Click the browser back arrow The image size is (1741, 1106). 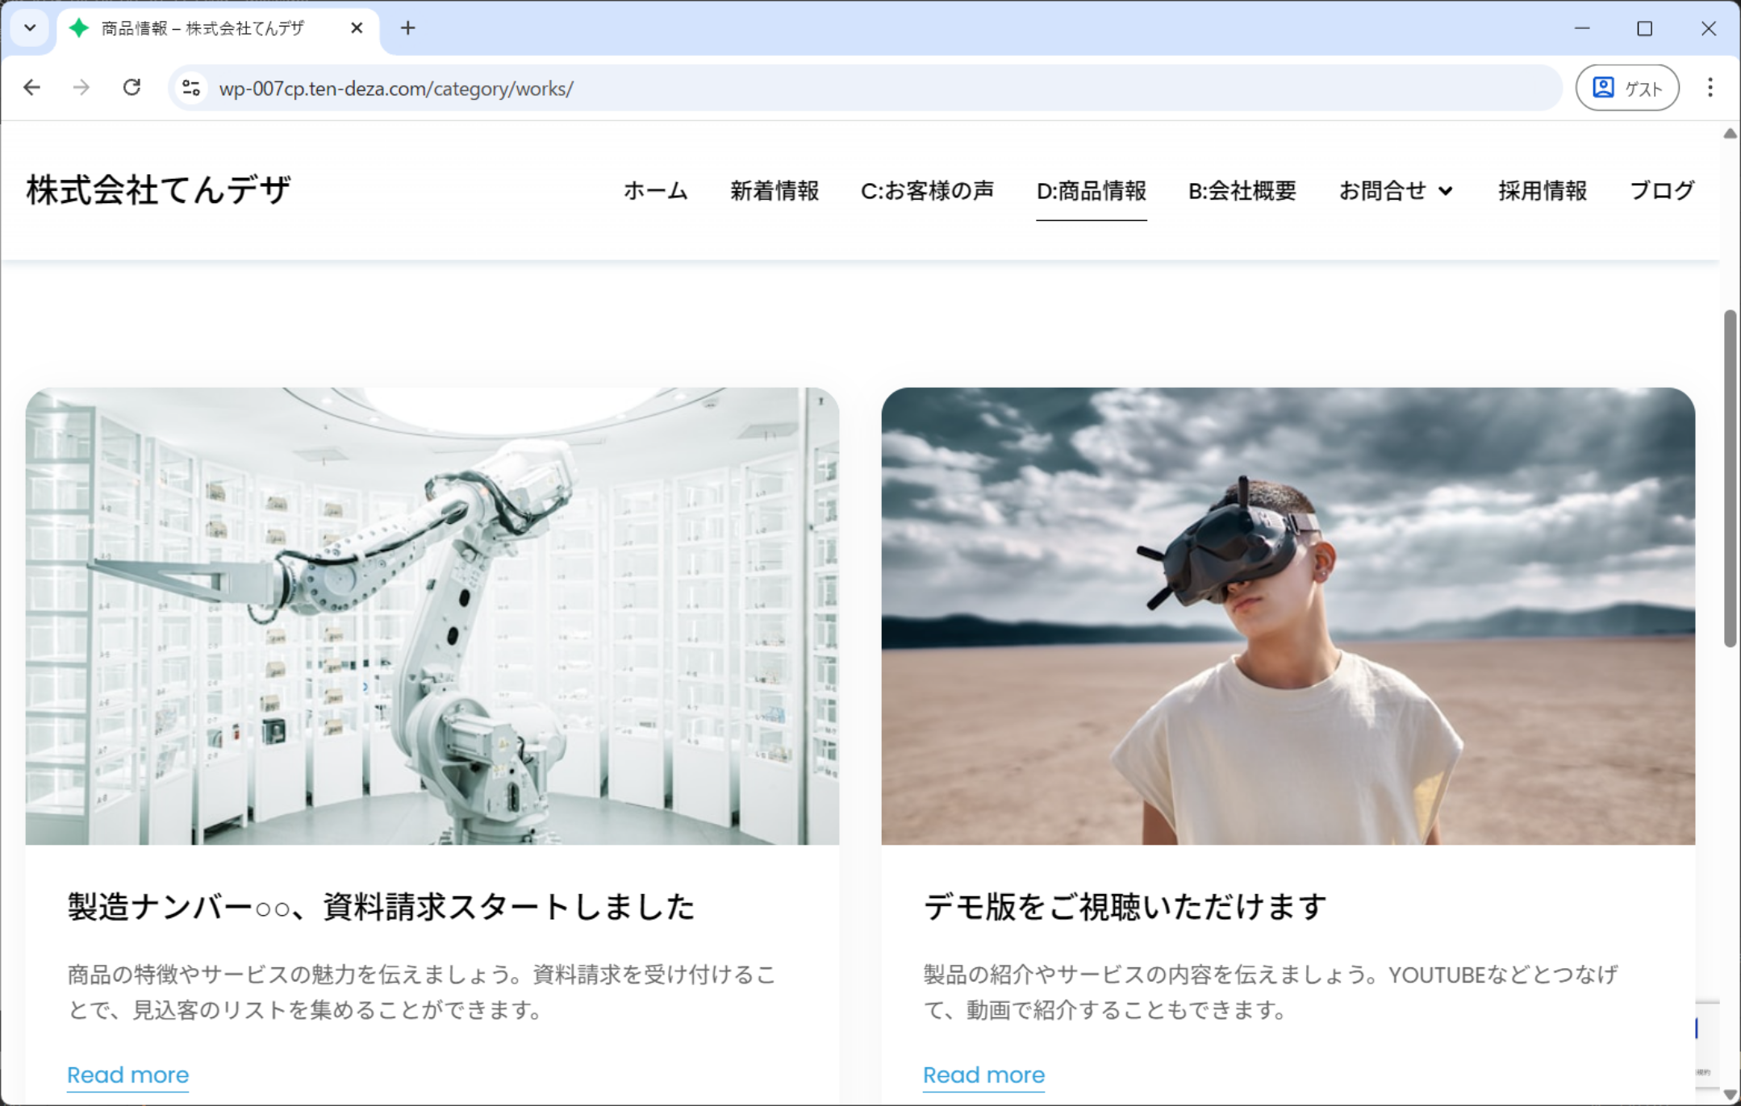32,87
